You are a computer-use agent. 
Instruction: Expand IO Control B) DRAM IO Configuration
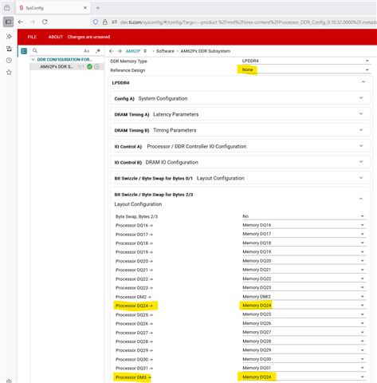point(240,162)
